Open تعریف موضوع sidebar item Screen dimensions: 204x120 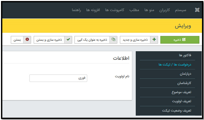coord(181,92)
